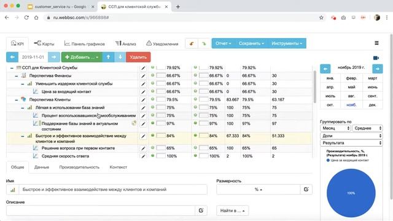The height and width of the screenshot is (221, 393).
Task: Edit pencil for ССП для Клиентской Службы
Action: 143,68
